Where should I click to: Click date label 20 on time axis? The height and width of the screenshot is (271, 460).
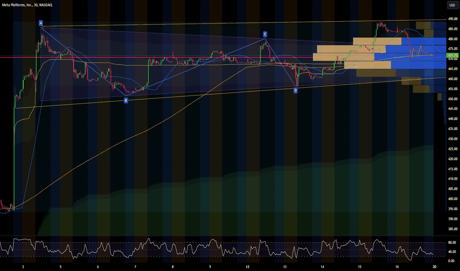(434, 267)
